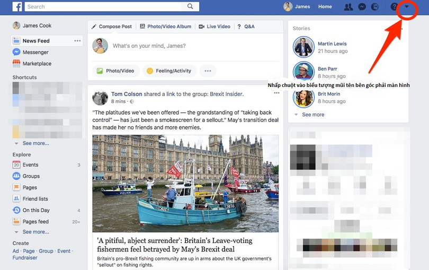
Task: Click Create Ad link
Action: coord(15,251)
